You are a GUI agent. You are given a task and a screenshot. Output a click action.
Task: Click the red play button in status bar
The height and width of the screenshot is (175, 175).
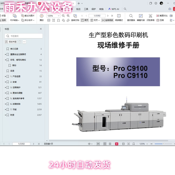[117, 144]
